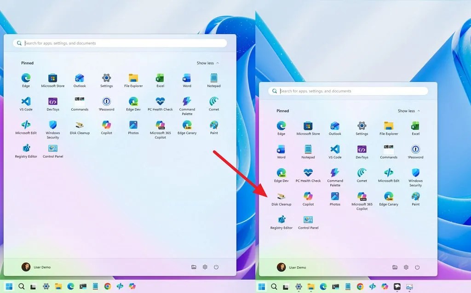This screenshot has height=293, width=471.
Task: Open the Command Palette app
Action: (x=187, y=101)
